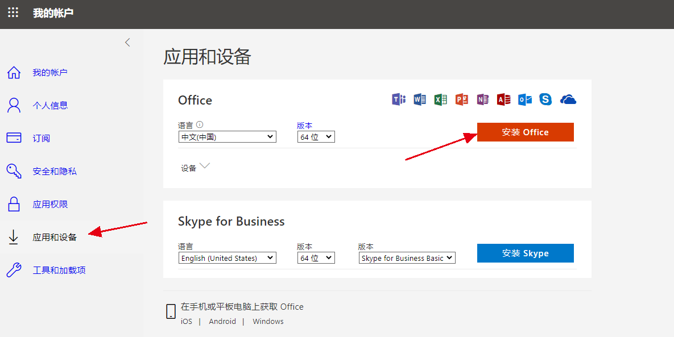Click the Access icon in Office card

click(x=504, y=99)
